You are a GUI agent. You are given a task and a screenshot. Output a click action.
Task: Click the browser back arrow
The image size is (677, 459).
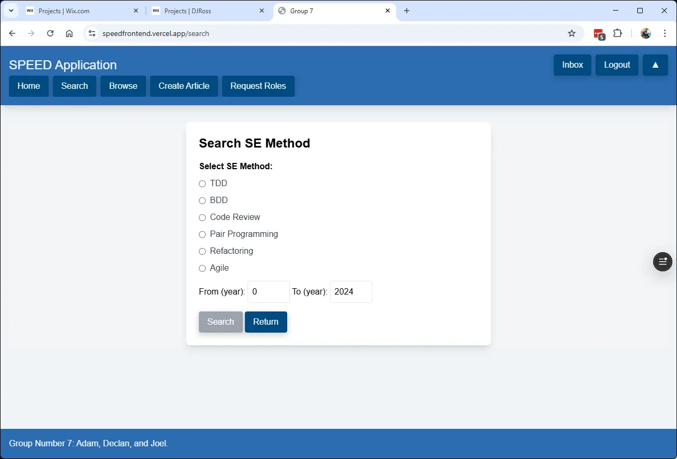[x=13, y=33]
